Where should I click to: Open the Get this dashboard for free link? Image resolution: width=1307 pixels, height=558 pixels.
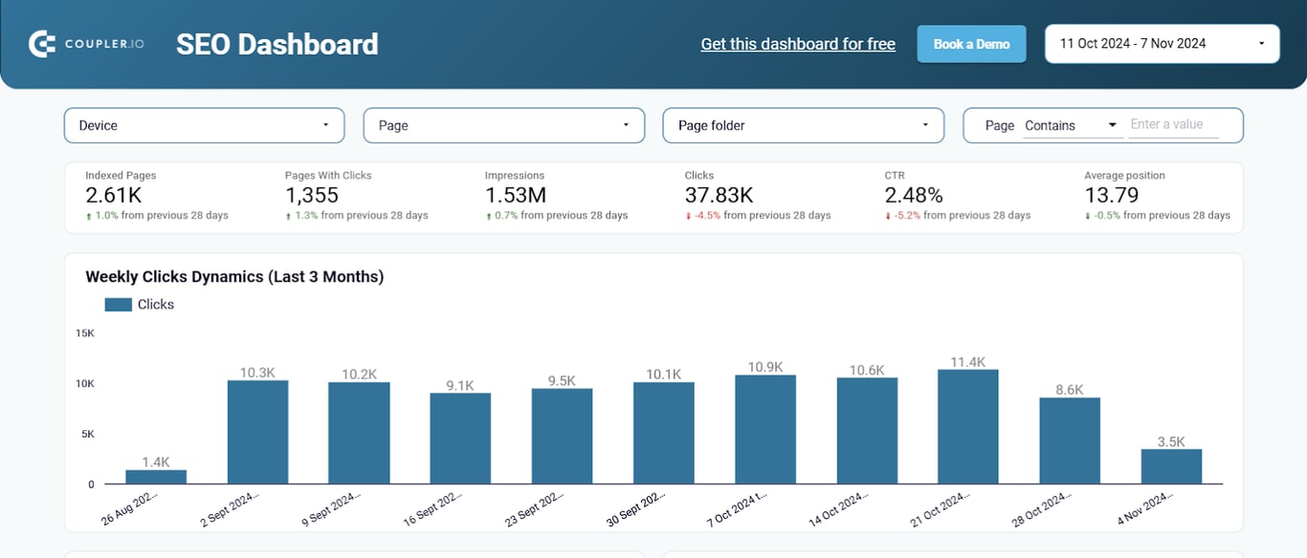pyautogui.click(x=798, y=44)
